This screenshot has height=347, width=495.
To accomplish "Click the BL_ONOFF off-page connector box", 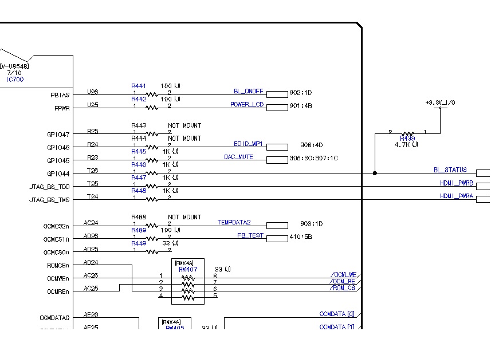I will (x=277, y=94).
